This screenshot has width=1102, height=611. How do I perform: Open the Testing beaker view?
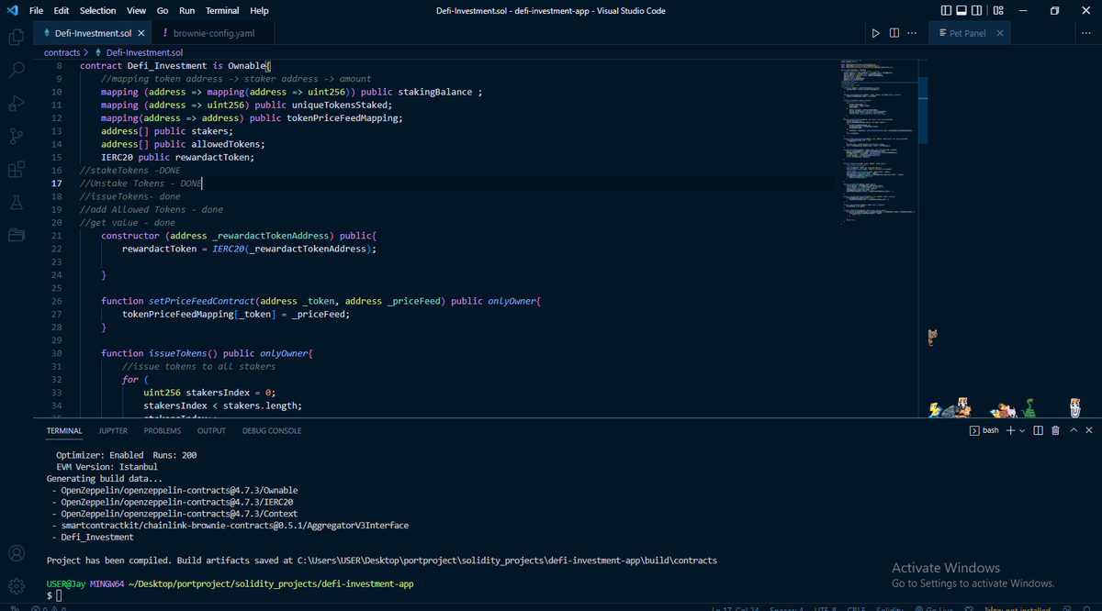click(16, 202)
